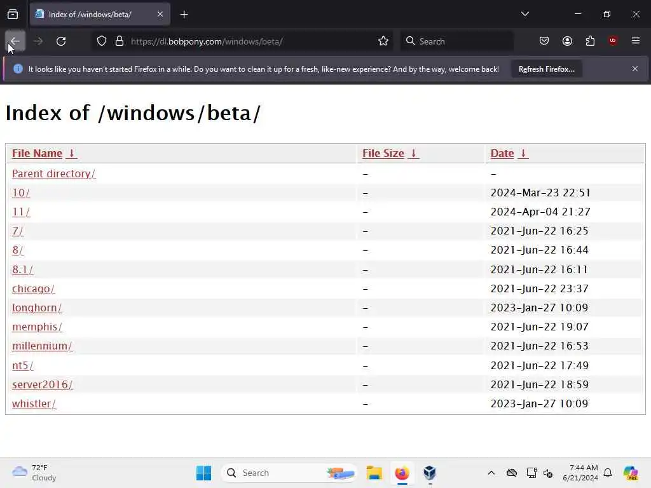Open the Parent directory/ link
Screen dimensions: 651x488
click(53, 173)
